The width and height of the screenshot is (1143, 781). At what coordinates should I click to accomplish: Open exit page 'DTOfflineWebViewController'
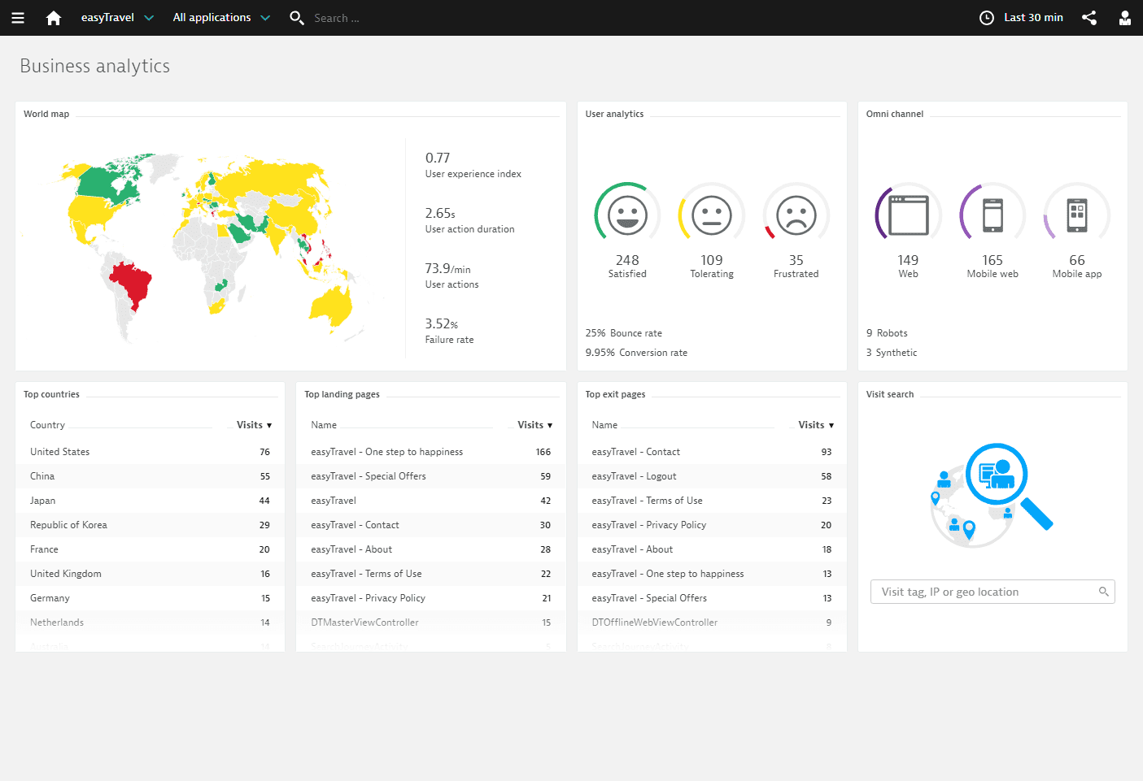655,623
